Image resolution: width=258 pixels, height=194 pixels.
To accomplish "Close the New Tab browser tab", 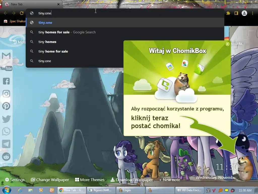I will tap(58, 4).
